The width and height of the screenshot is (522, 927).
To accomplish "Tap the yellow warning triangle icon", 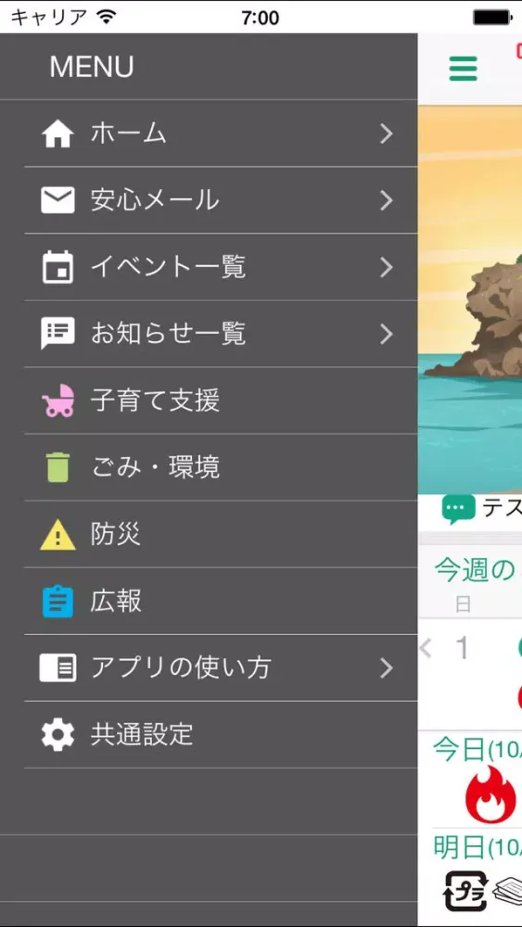I will coord(57,535).
